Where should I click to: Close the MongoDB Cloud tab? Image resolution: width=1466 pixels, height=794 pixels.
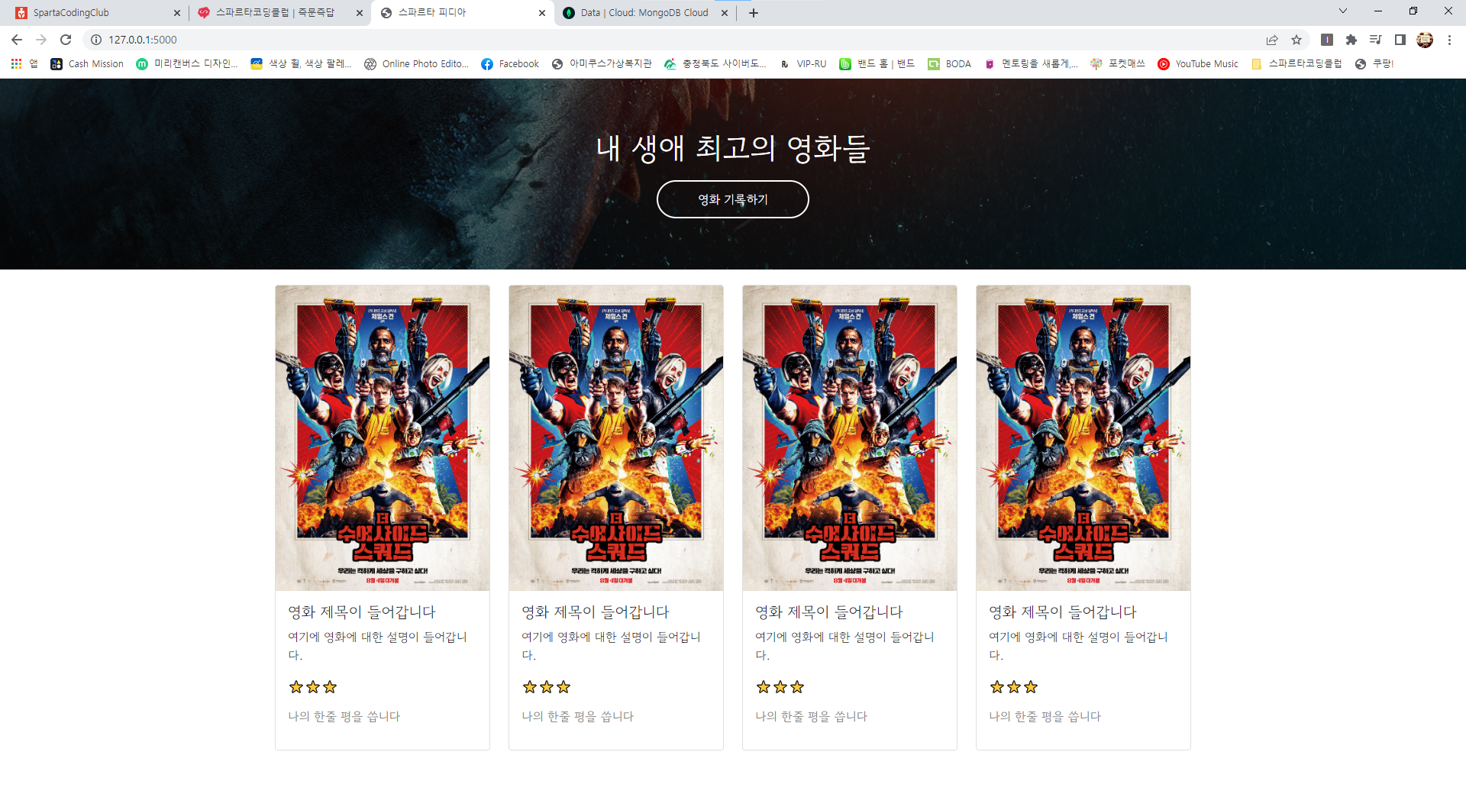coord(725,13)
